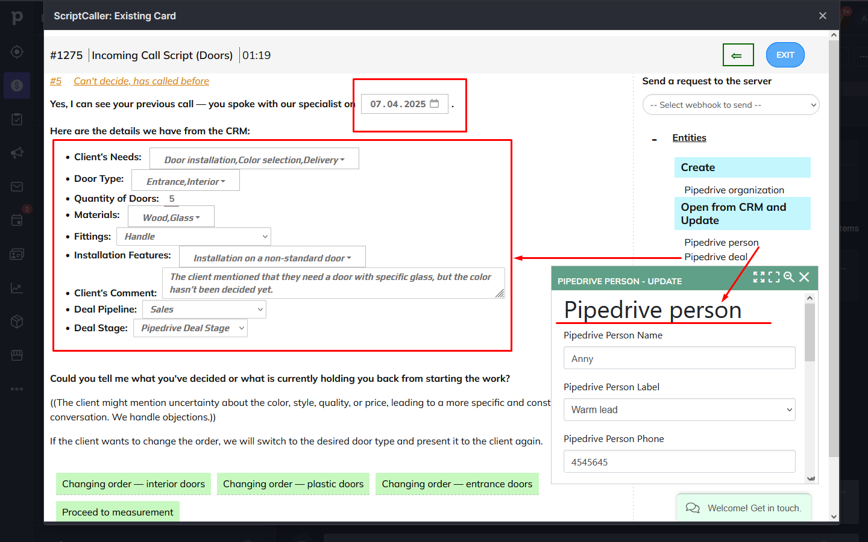Click Incoming Call Script (Doors) title

(x=162, y=55)
